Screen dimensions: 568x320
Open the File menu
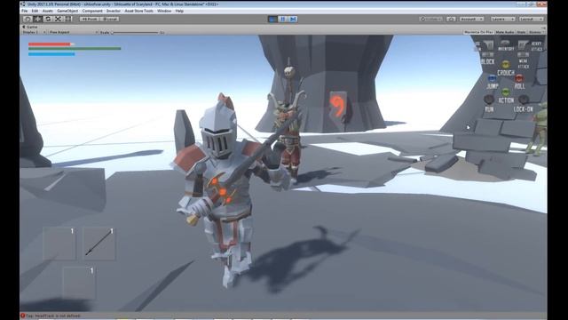click(x=25, y=11)
